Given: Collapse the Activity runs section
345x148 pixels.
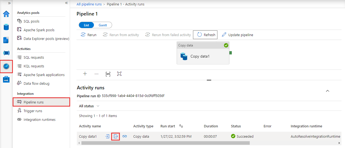Looking at the screenshot, I should 327,91.
